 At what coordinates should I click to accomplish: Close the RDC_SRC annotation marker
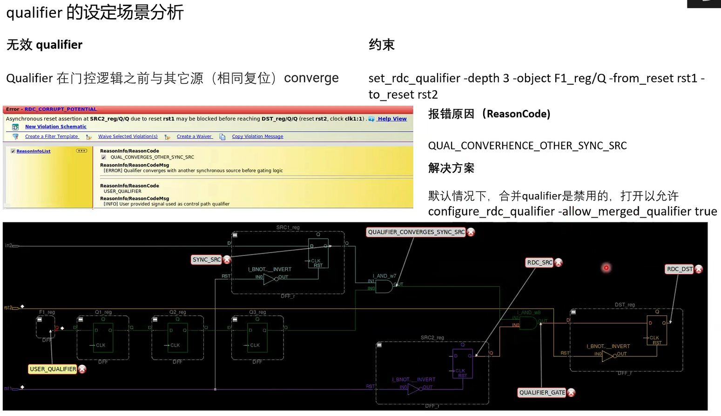point(559,262)
